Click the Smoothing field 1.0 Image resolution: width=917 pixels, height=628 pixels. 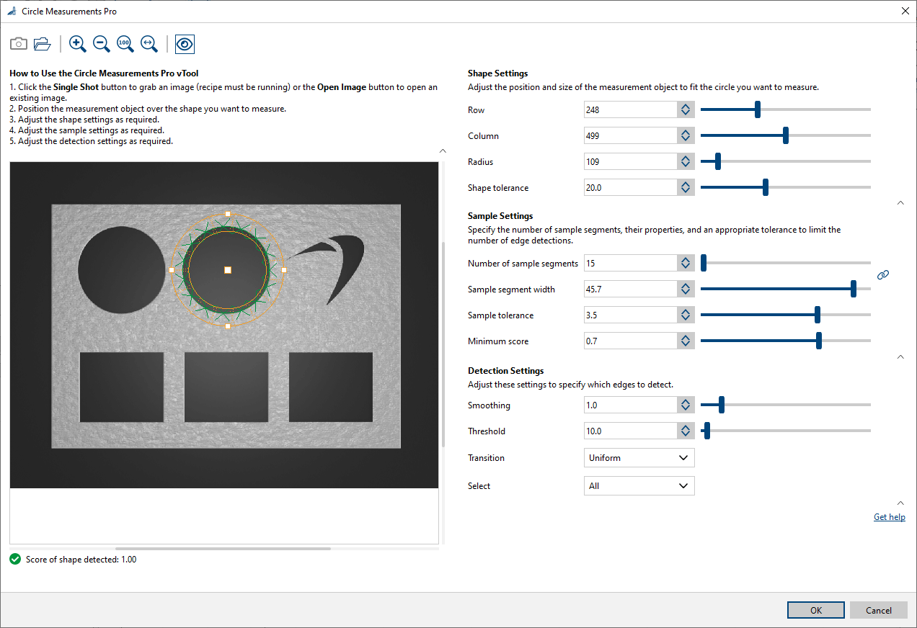629,405
